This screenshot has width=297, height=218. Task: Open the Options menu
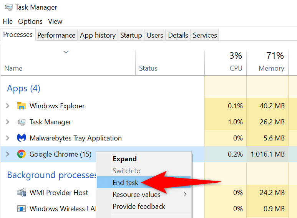point(30,21)
